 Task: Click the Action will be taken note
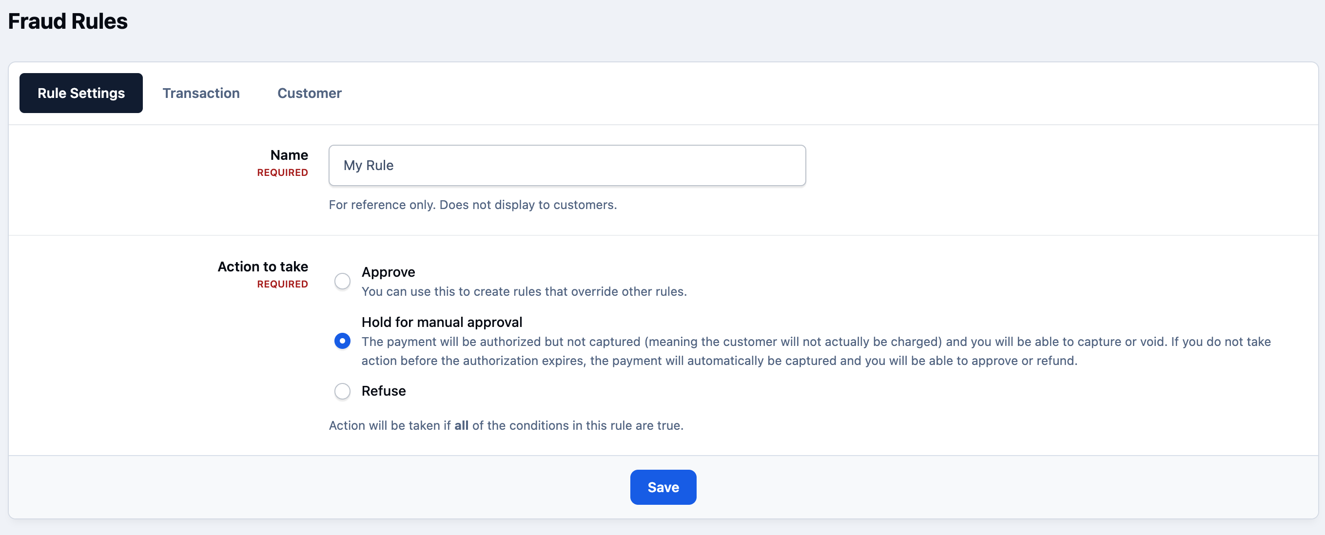point(506,425)
